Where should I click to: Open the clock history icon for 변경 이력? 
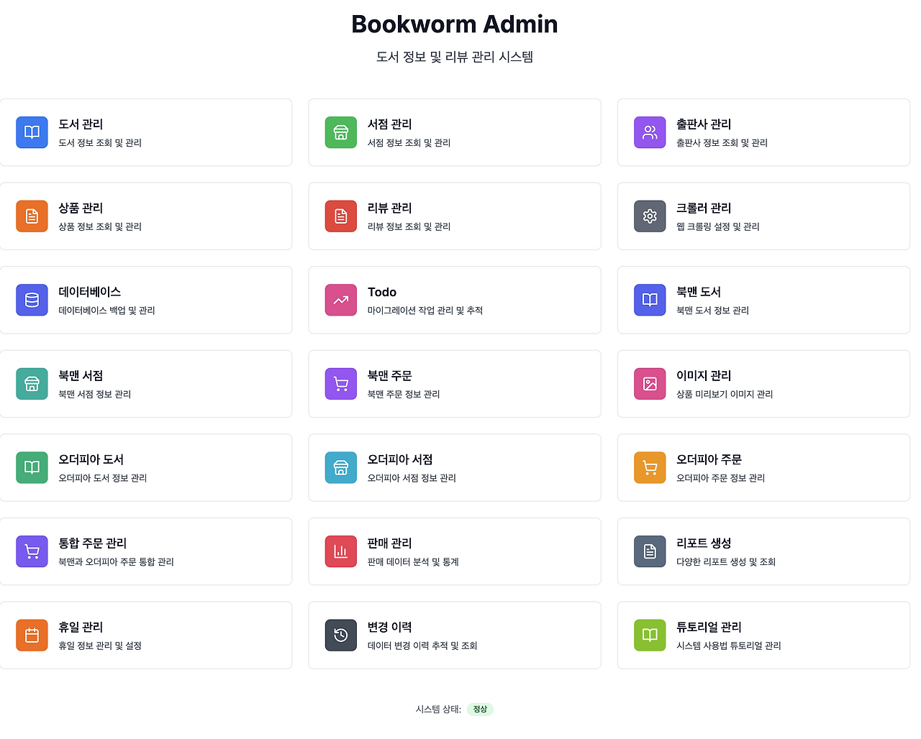click(x=340, y=635)
